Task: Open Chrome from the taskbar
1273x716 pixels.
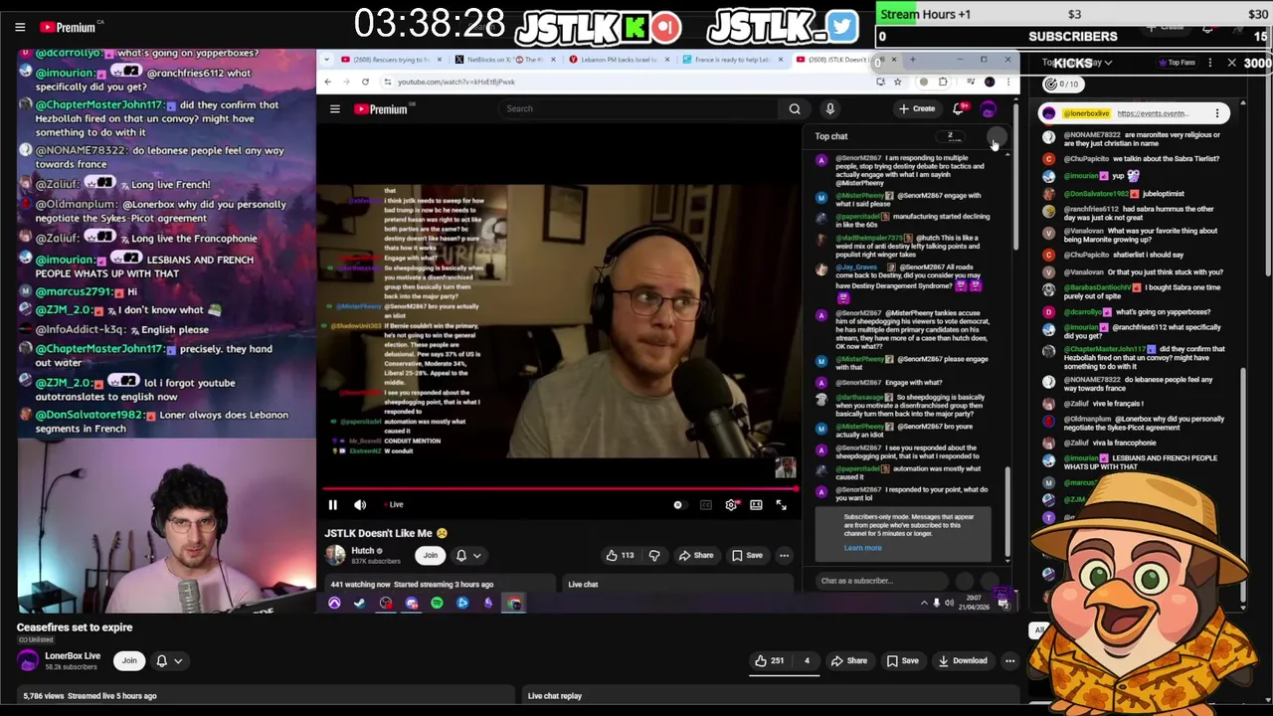Action: 514,604
